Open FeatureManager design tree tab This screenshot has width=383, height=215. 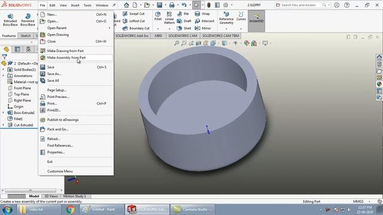tap(7, 50)
